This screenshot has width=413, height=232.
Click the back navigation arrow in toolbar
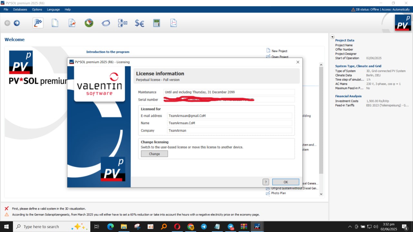click(7, 23)
